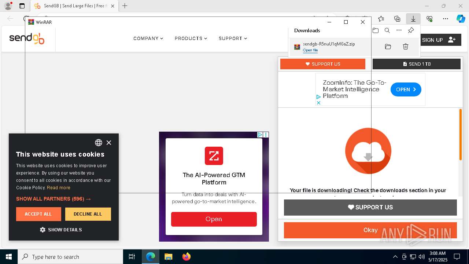Show hidden system tray icons
This screenshot has height=264, width=469.
click(x=395, y=257)
